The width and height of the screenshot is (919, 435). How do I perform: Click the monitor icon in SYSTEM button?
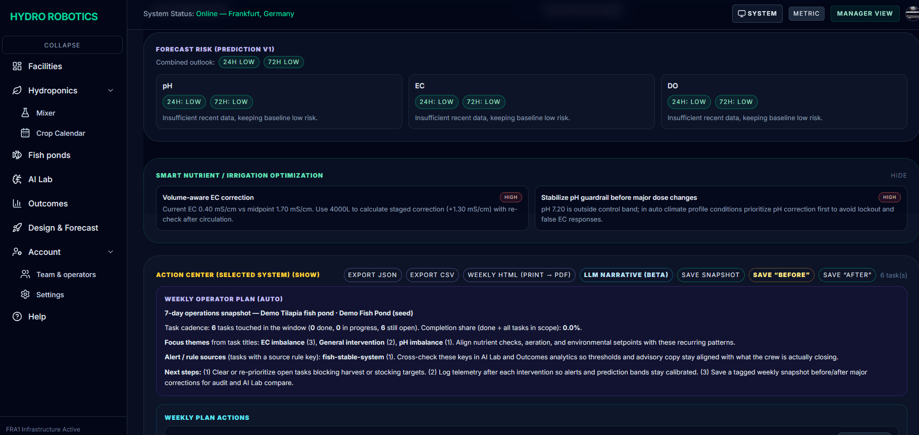coord(742,14)
